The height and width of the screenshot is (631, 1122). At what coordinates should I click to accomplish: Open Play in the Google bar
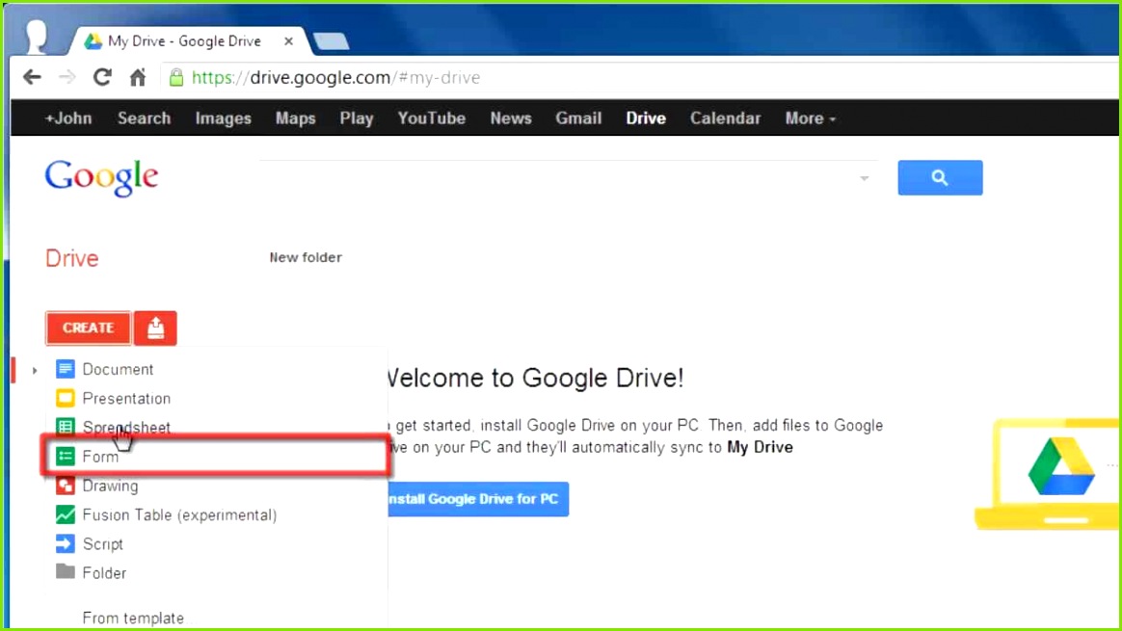click(x=357, y=118)
